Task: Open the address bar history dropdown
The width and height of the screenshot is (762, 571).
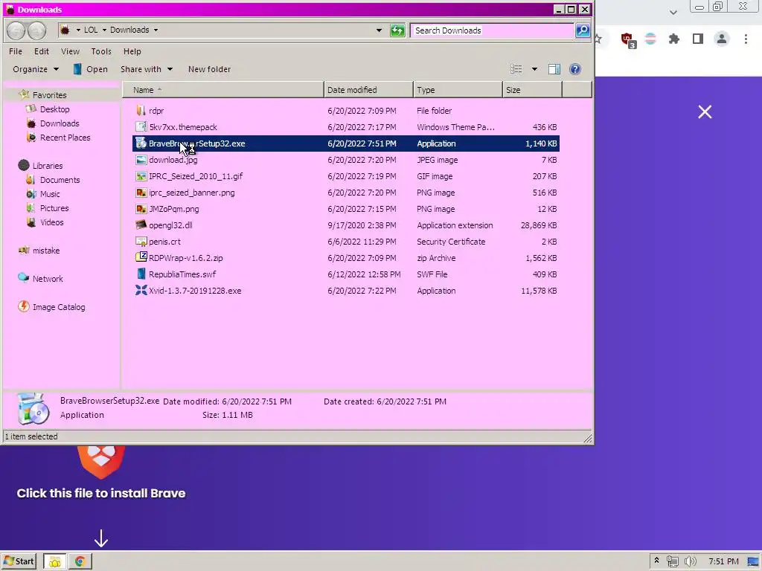Action: (x=379, y=30)
